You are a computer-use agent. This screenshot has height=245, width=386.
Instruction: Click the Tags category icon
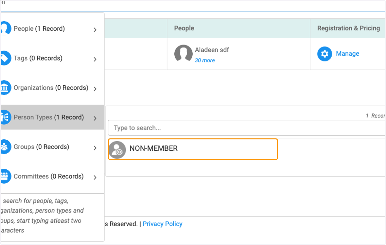(x=5, y=58)
